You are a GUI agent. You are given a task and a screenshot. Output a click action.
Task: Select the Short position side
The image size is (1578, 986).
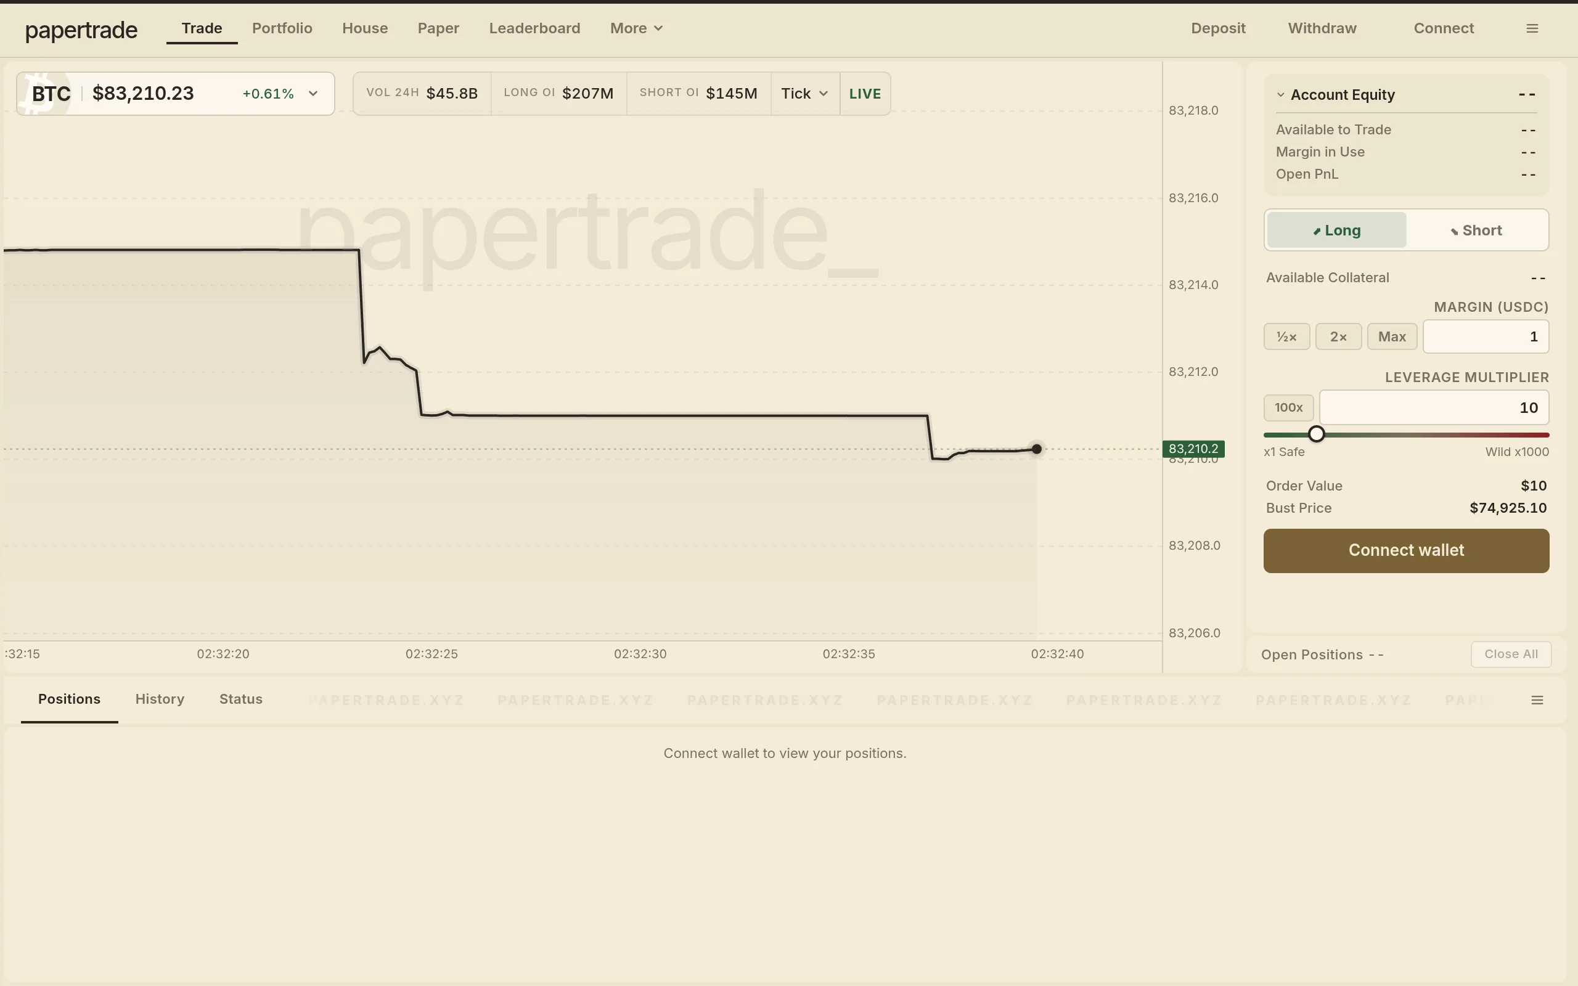coord(1476,230)
